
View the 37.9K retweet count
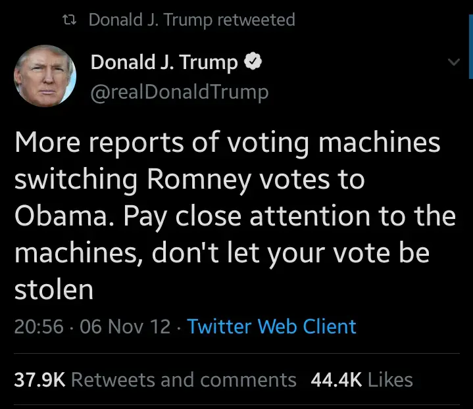(x=39, y=379)
